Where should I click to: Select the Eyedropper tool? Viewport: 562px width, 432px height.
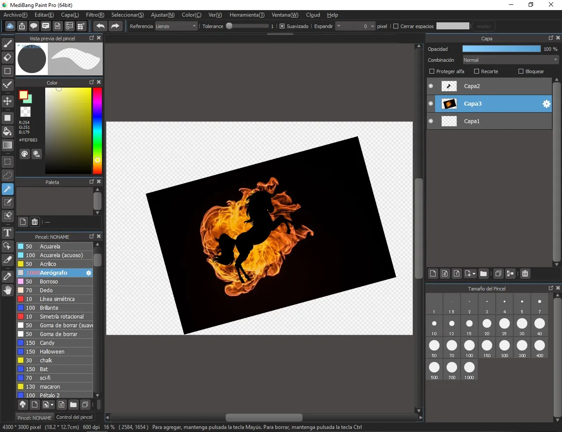(7, 276)
